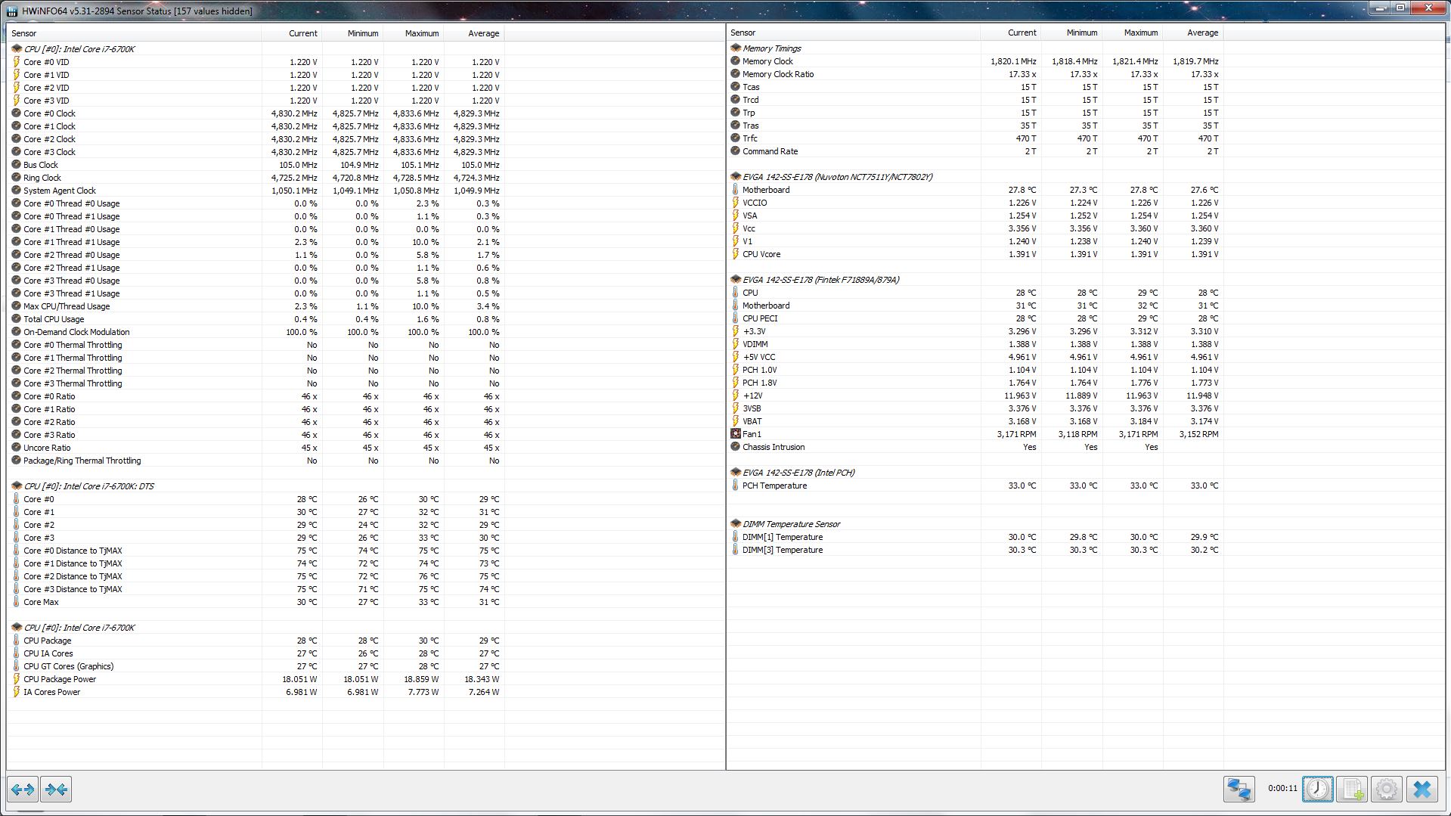The image size is (1451, 816).
Task: Click the Total CPU Usage icon
Action: (x=17, y=319)
